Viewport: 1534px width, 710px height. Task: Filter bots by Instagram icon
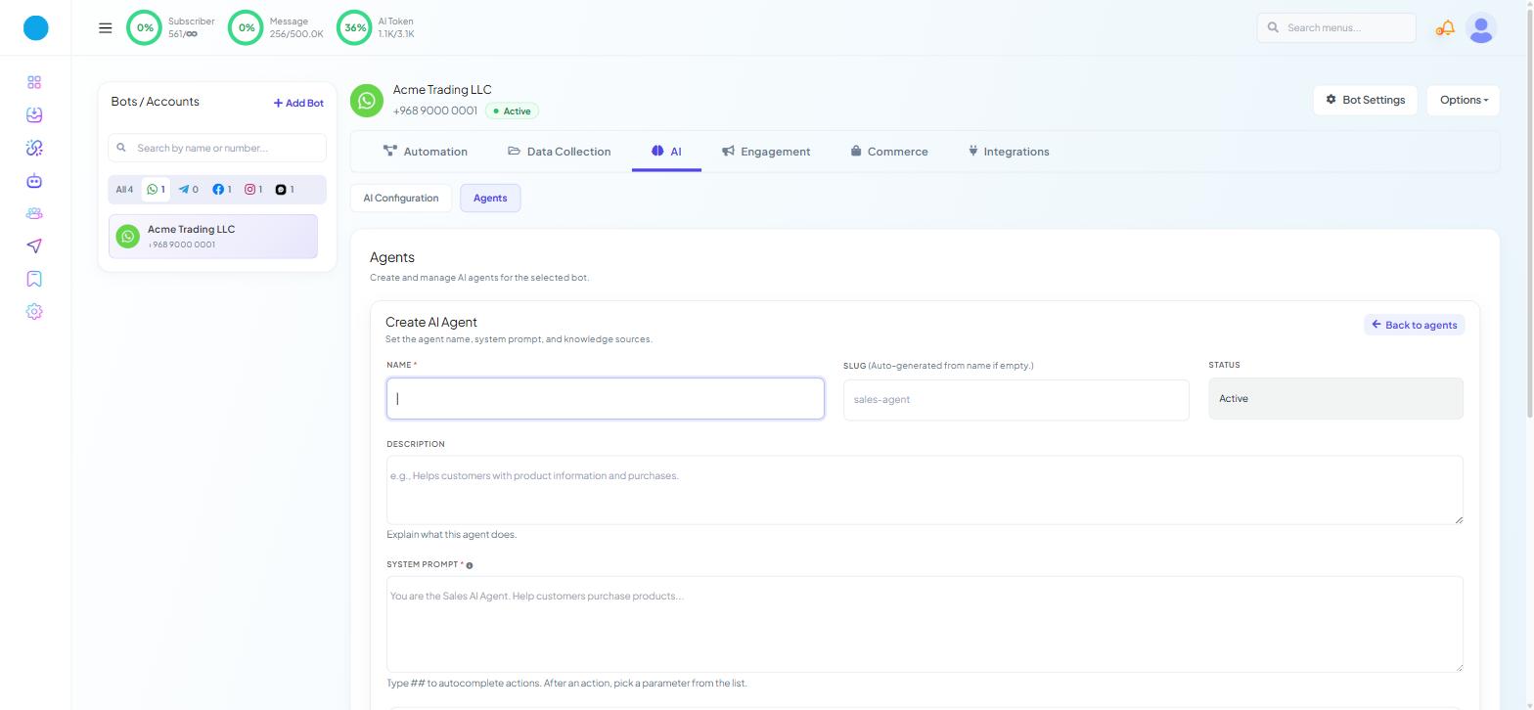click(x=253, y=190)
